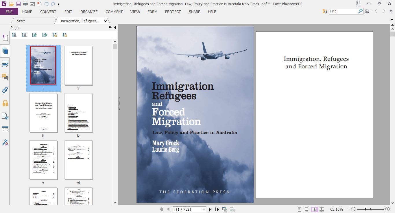The height and width of the screenshot is (213, 395).
Task: Click the delete pages icon in Pages panel
Action: (x=65, y=35)
